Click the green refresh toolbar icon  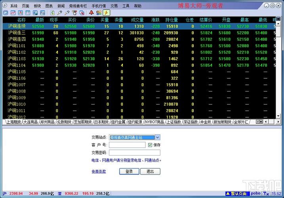pos(52,13)
